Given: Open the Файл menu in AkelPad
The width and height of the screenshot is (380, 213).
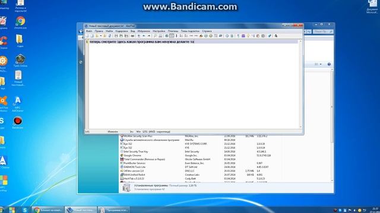Looking at the screenshot, I should point(89,31).
